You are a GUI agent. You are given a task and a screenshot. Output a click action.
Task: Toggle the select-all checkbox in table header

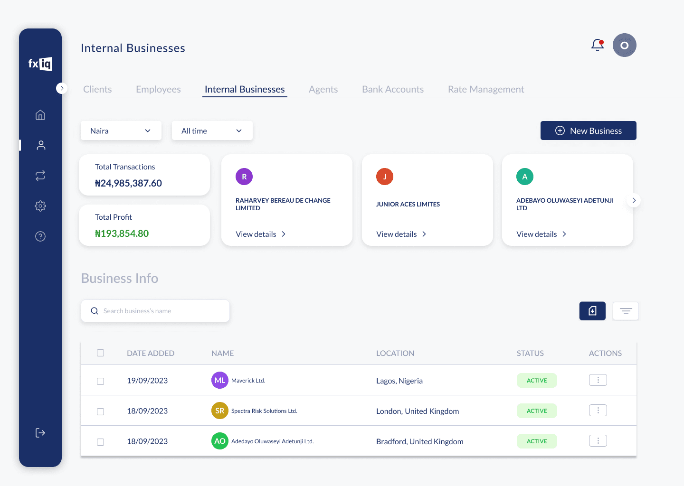pyautogui.click(x=100, y=353)
